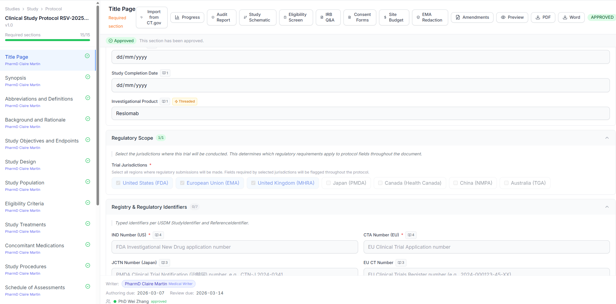The image size is (616, 304).
Task: Open the Eligibility Criteria section
Action: 48,207
